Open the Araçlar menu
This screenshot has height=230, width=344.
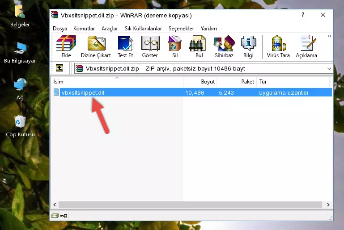[110, 29]
